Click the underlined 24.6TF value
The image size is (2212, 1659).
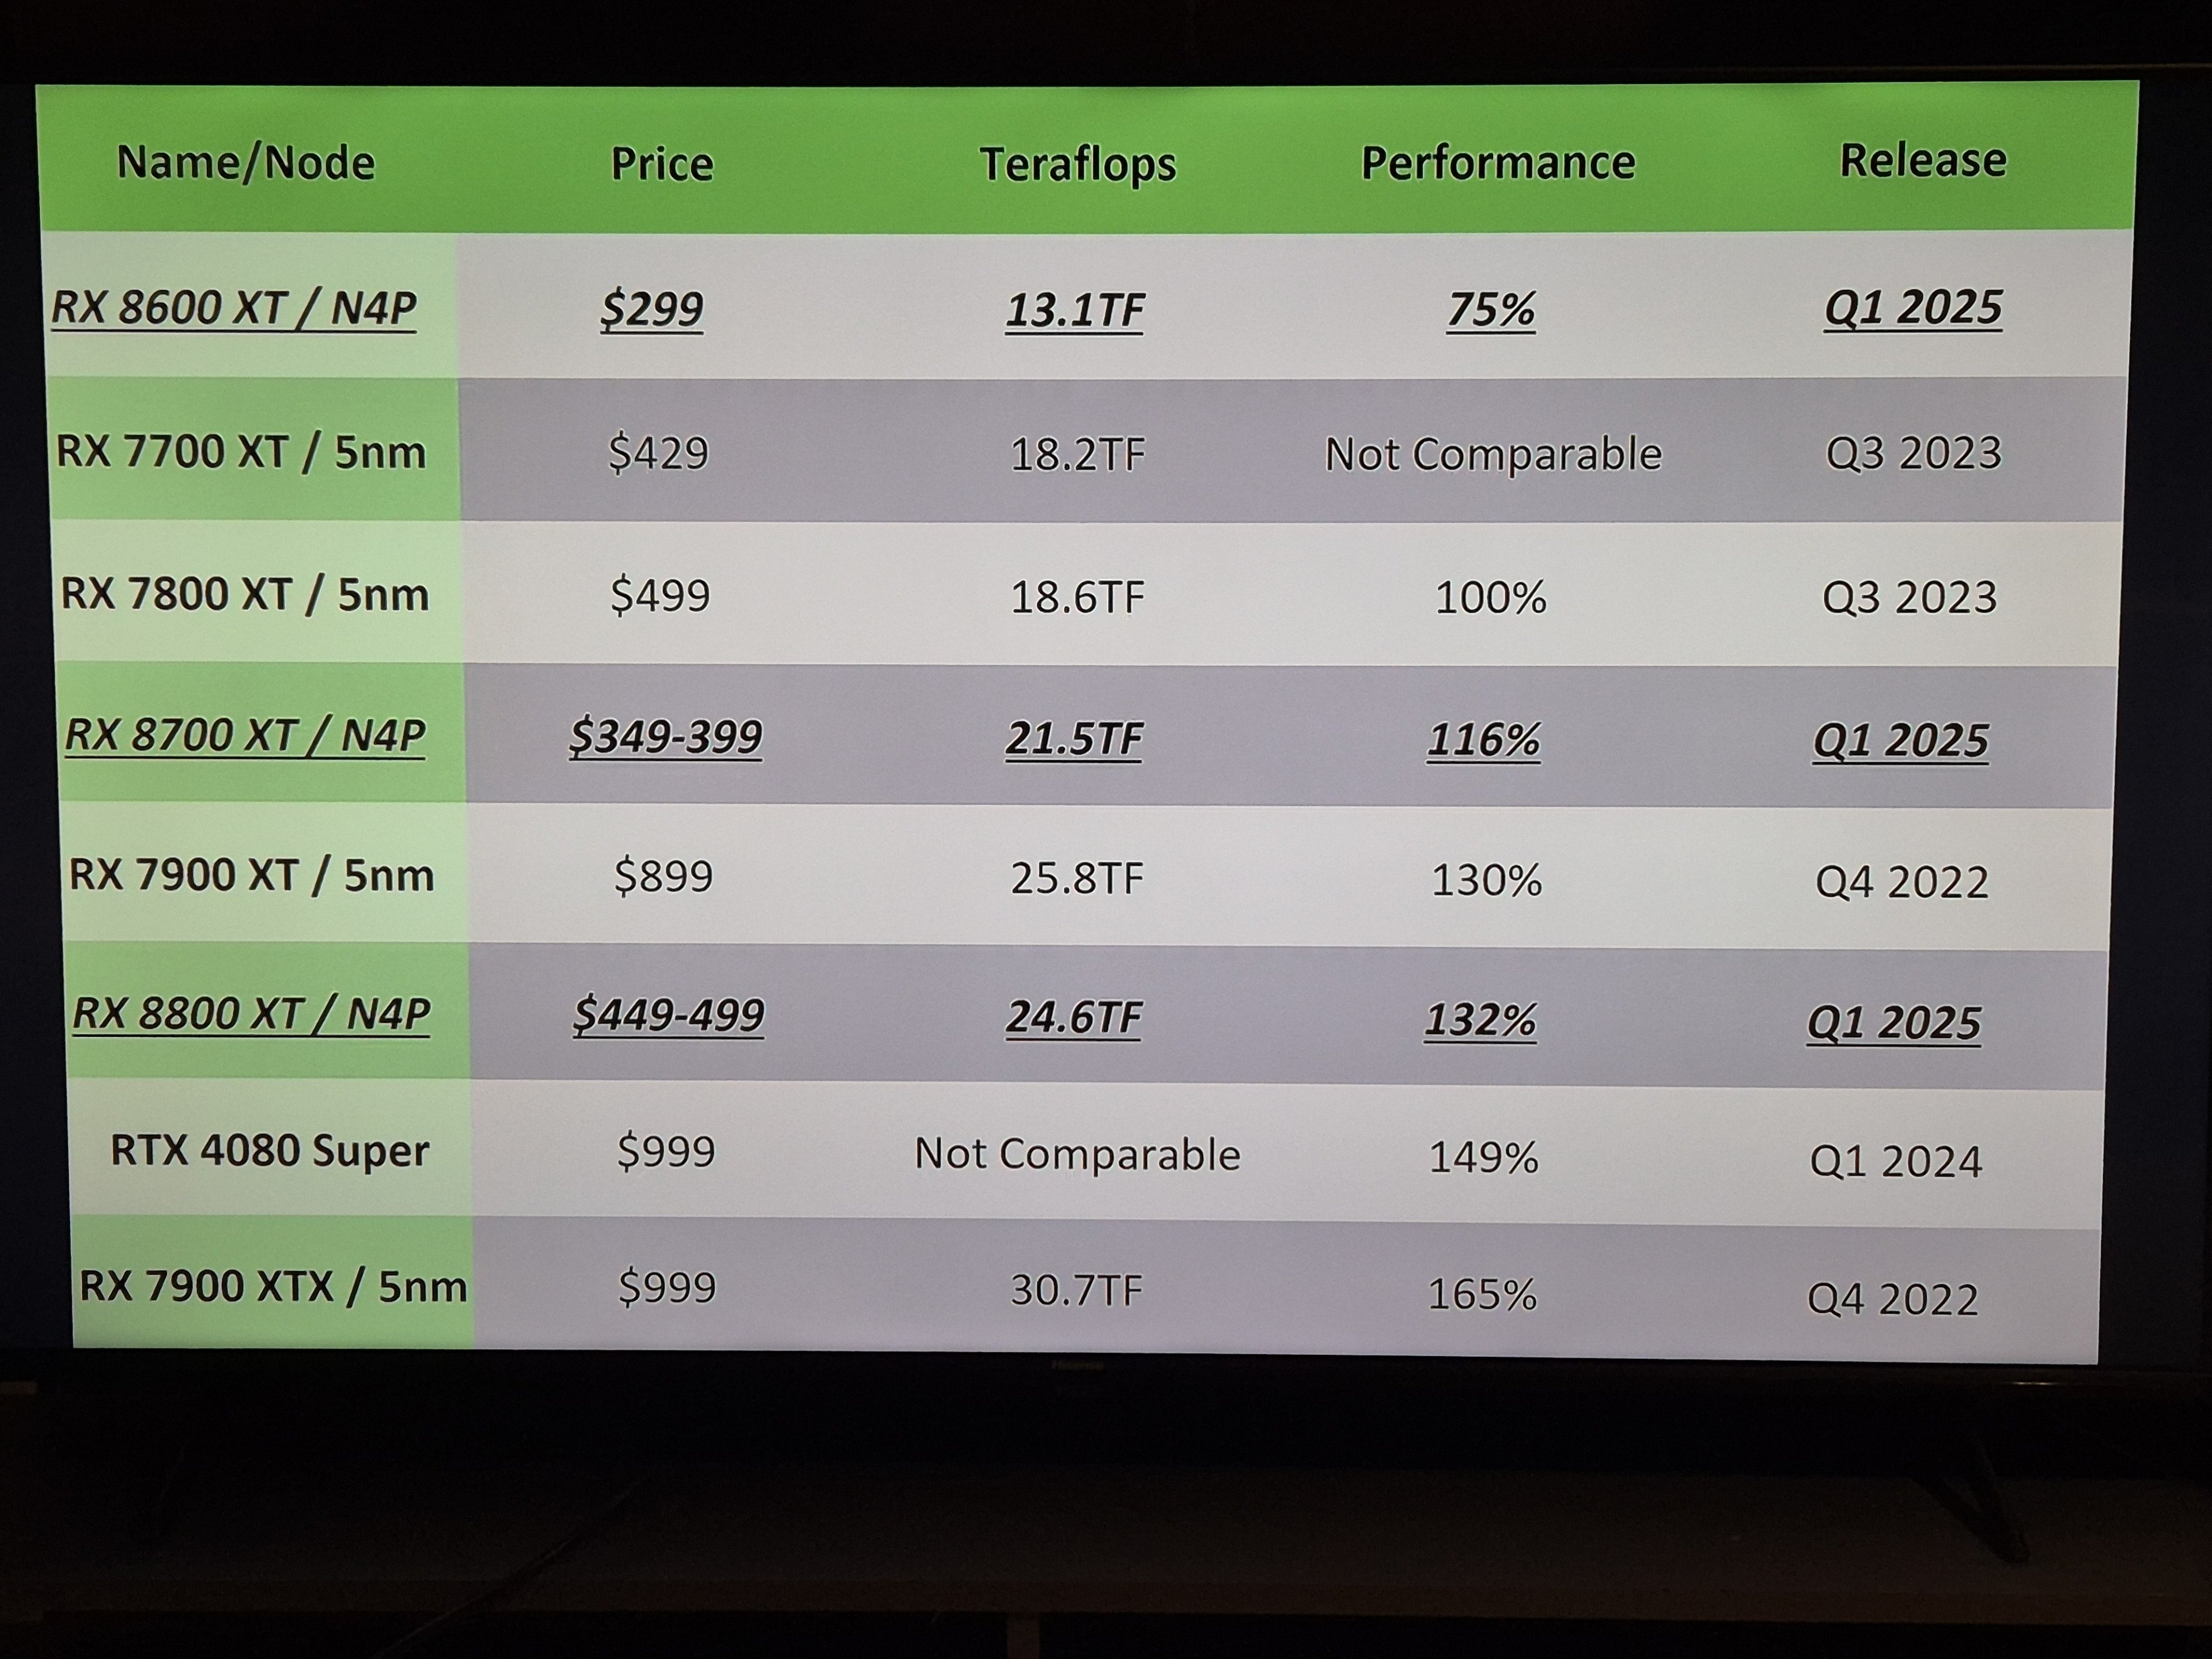[1074, 1017]
